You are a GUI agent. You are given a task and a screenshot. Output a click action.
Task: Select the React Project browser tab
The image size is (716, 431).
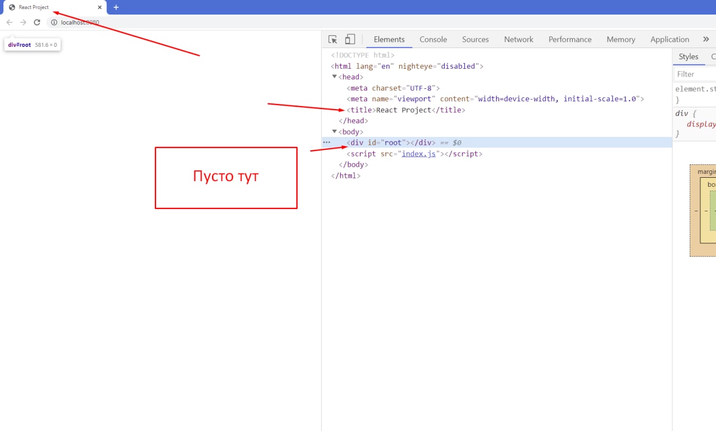coord(54,7)
